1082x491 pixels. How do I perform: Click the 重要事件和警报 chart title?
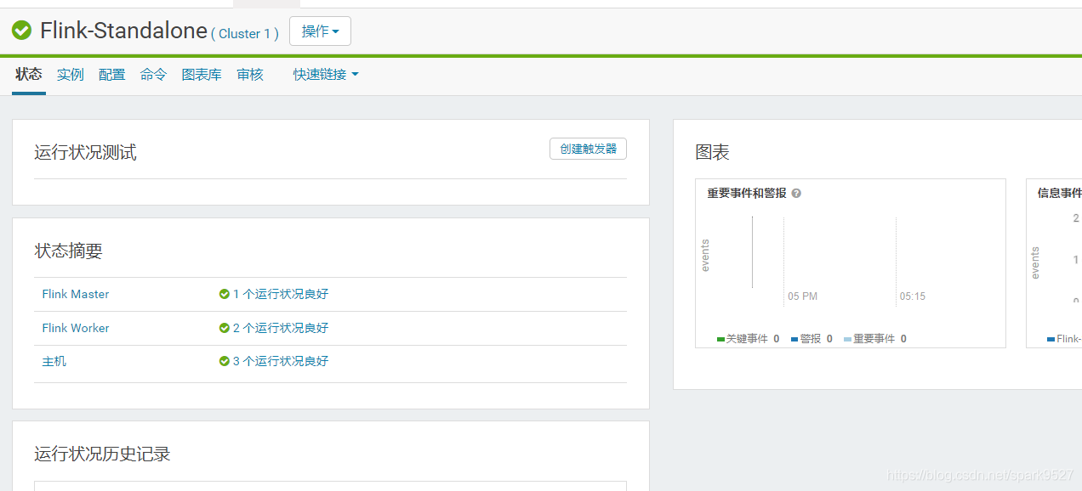(x=747, y=194)
